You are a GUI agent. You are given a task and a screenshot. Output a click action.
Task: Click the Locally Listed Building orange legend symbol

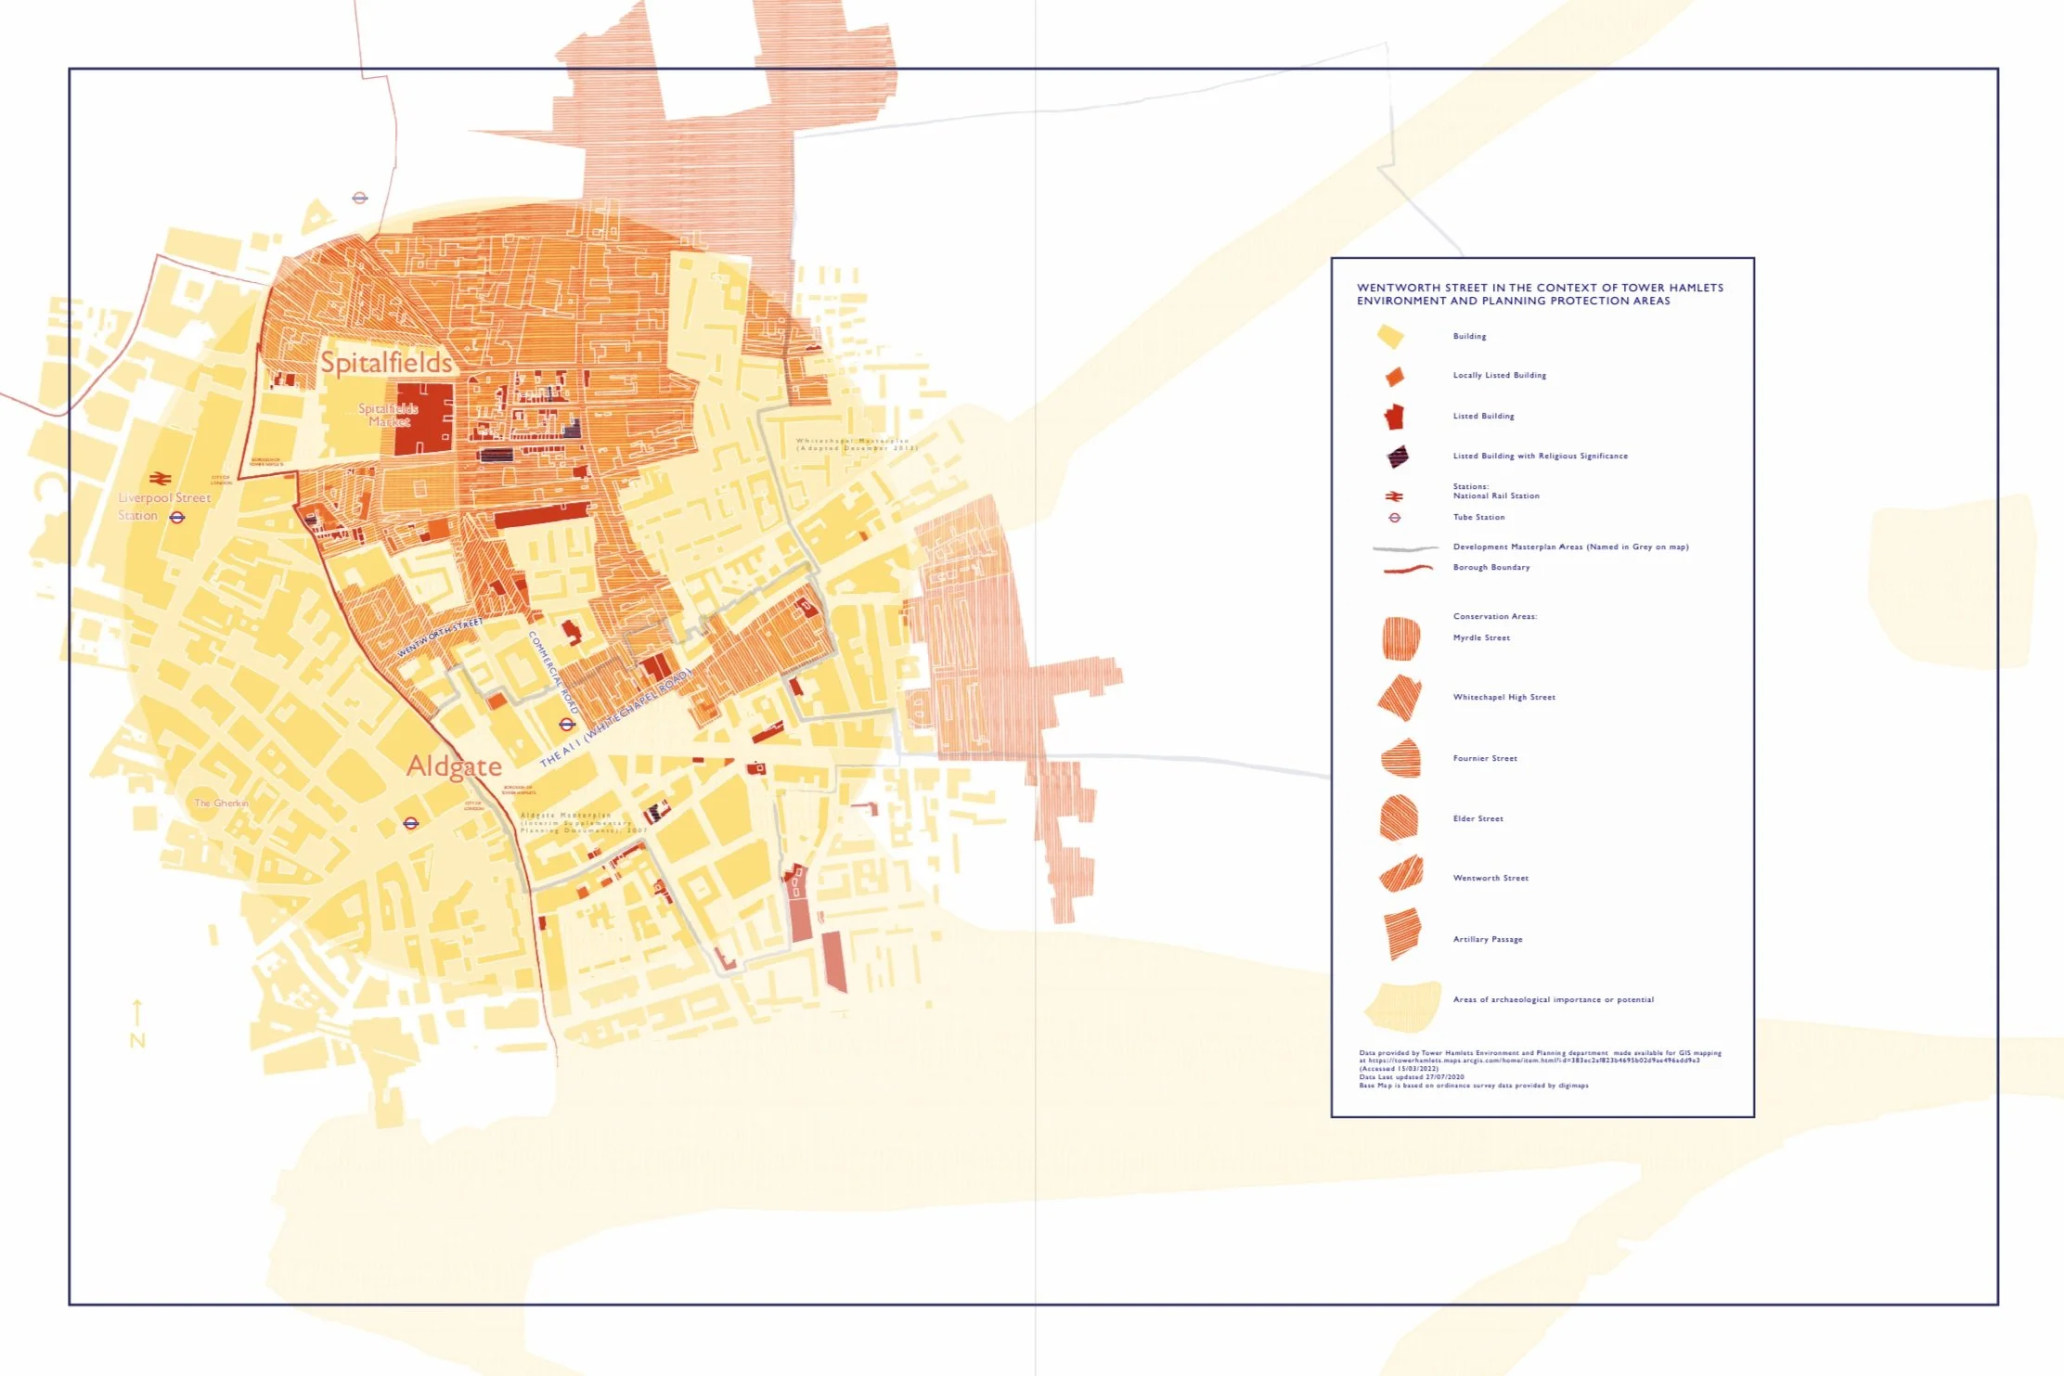pos(1394,376)
